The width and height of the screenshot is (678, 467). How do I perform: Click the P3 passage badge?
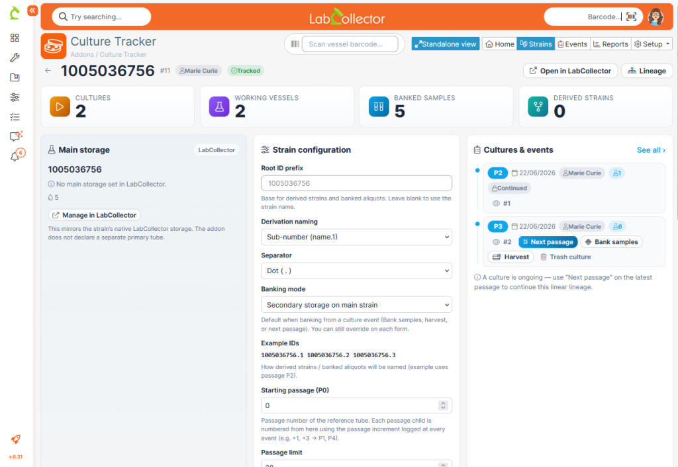tap(498, 226)
